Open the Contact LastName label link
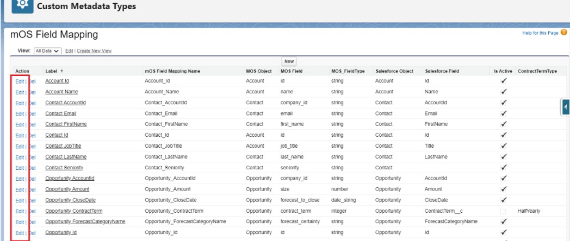The height and width of the screenshot is (241, 570). [66, 157]
